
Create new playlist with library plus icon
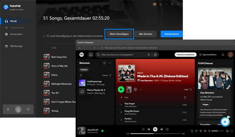pos(104,63)
